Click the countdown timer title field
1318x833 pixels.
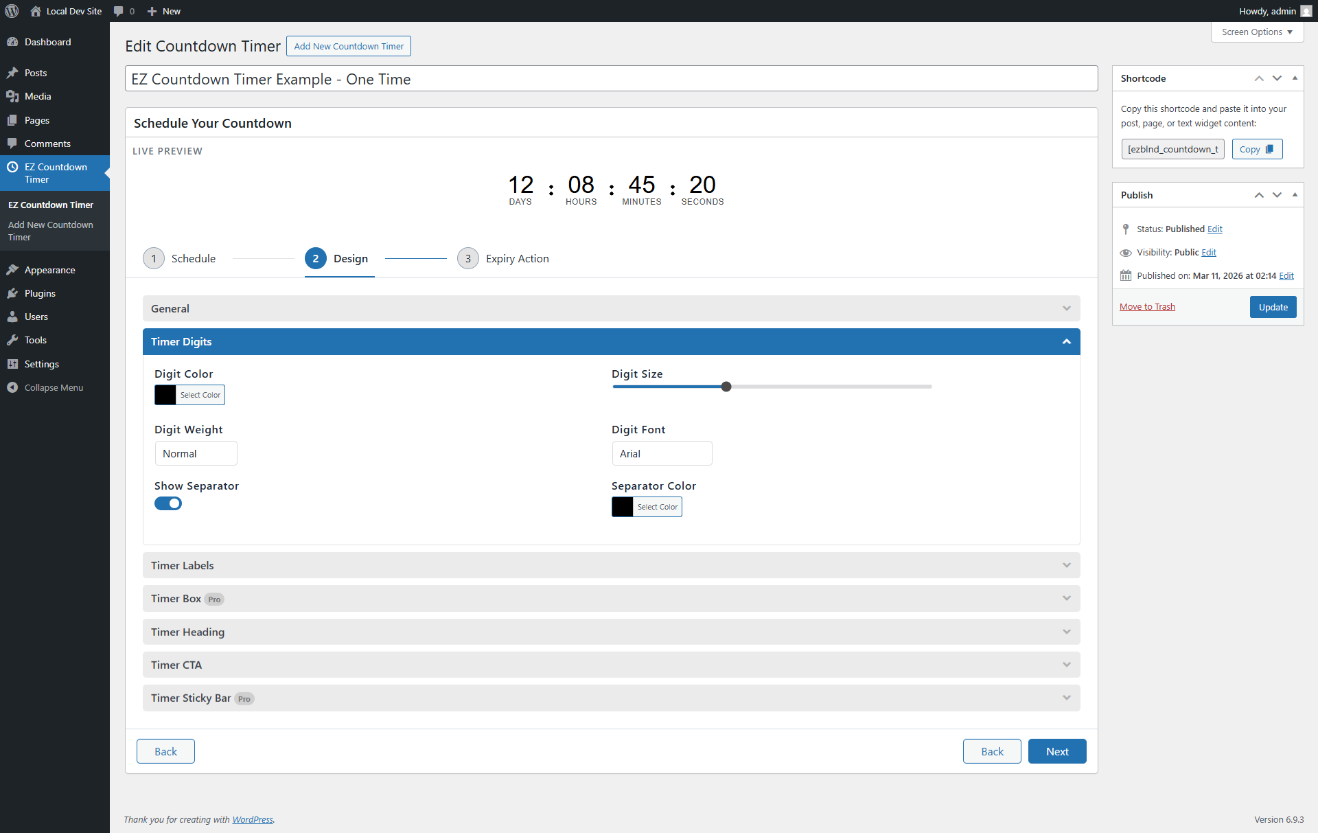[x=611, y=79]
